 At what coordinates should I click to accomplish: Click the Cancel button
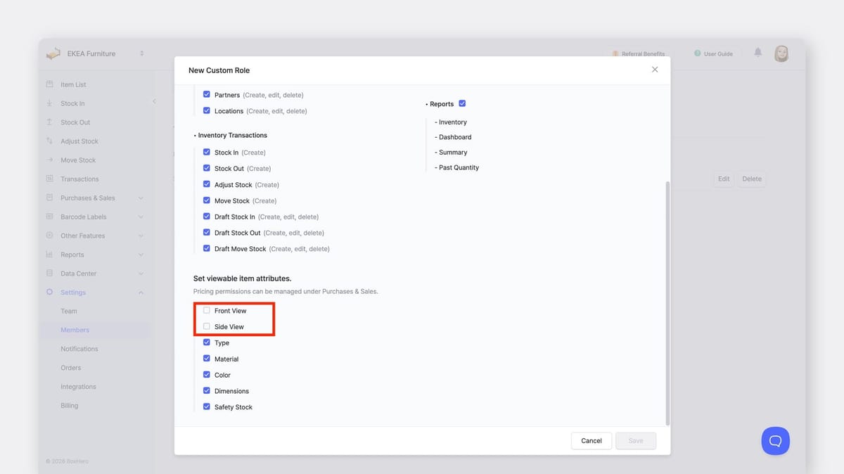click(591, 441)
